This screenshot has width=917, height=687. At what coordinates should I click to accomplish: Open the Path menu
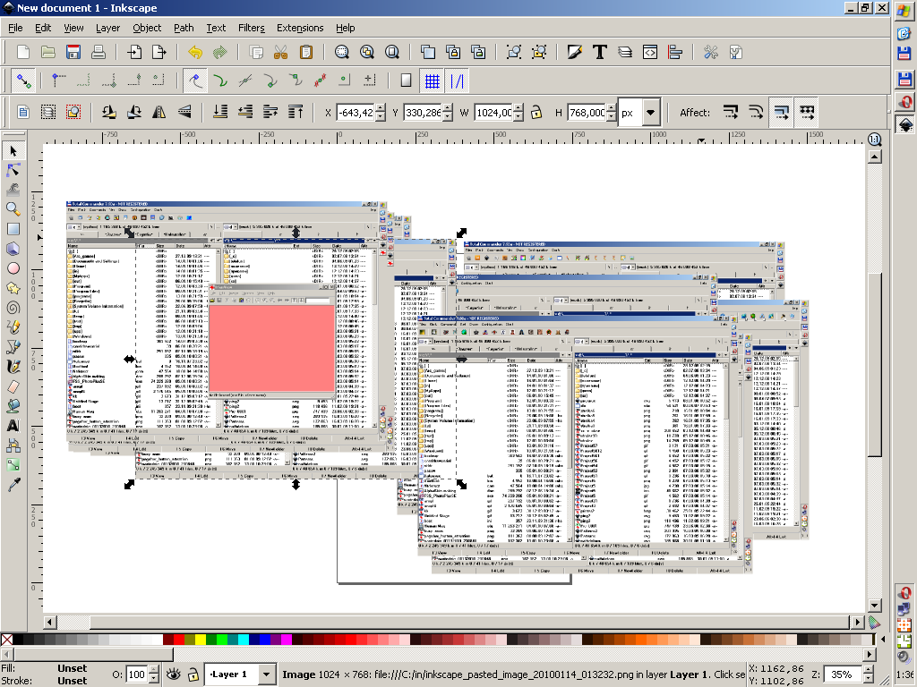coord(184,28)
